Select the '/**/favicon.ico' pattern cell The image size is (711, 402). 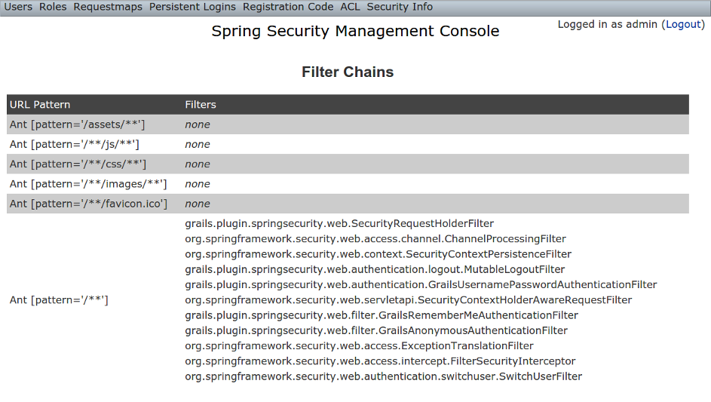(88, 204)
